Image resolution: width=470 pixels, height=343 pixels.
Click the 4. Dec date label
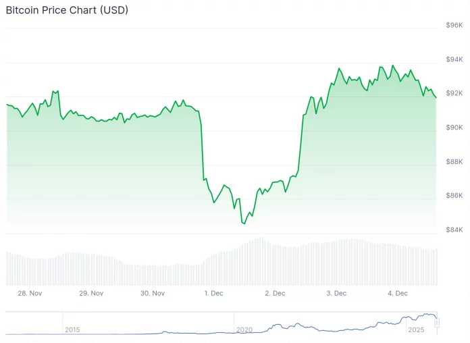(x=398, y=293)
